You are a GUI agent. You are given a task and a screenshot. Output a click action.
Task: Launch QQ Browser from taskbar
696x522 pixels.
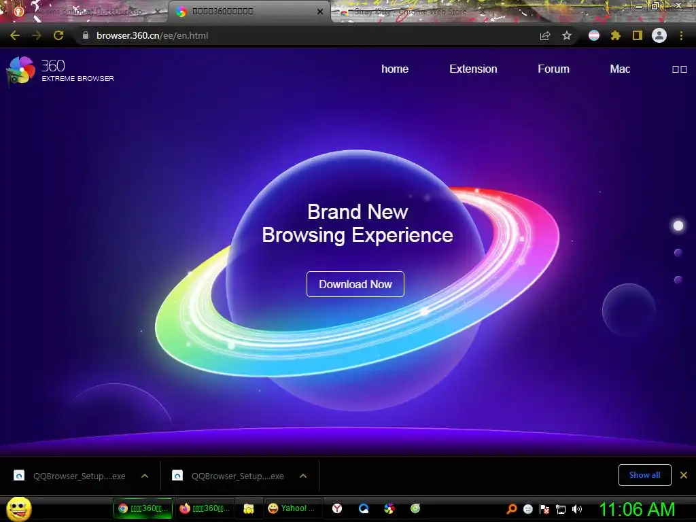pyautogui.click(x=364, y=508)
